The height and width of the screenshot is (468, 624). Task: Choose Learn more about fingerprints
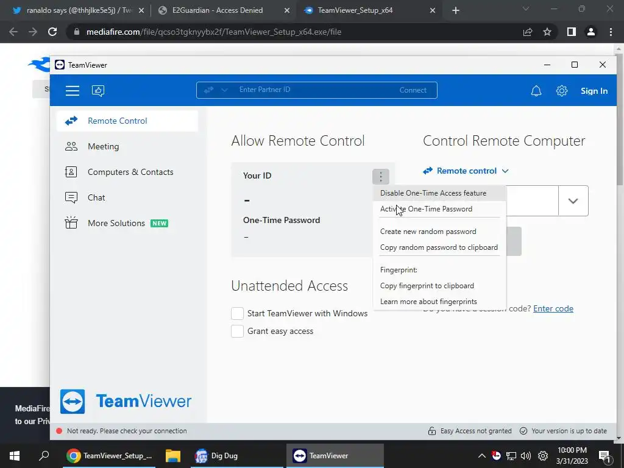[439, 302]
